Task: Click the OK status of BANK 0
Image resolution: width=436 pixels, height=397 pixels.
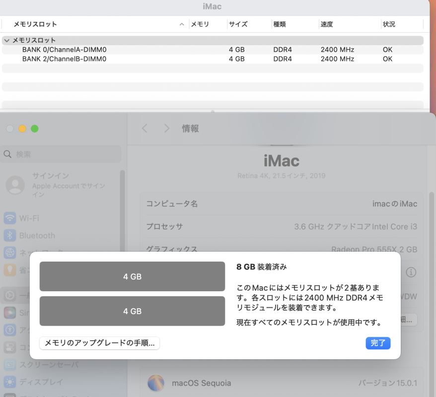Action: coord(387,50)
